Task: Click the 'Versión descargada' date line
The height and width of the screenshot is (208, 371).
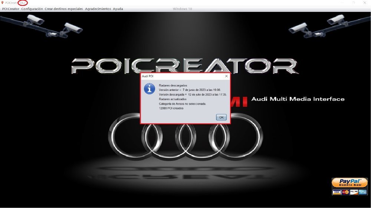Action: coord(193,95)
